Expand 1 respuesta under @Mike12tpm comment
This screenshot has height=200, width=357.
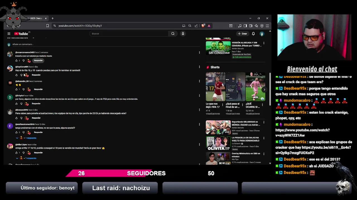(26, 158)
